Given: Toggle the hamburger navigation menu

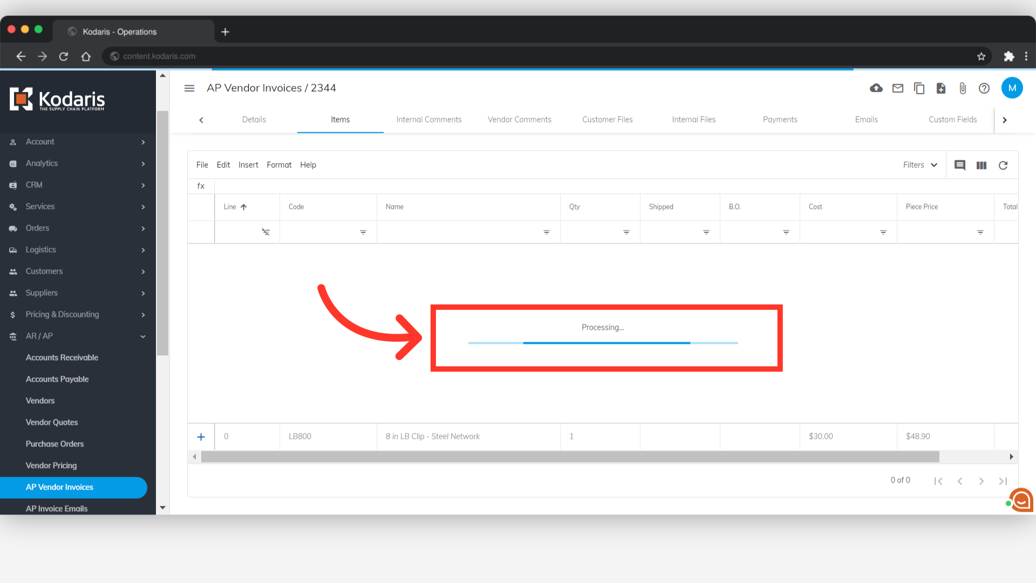Looking at the screenshot, I should (189, 88).
